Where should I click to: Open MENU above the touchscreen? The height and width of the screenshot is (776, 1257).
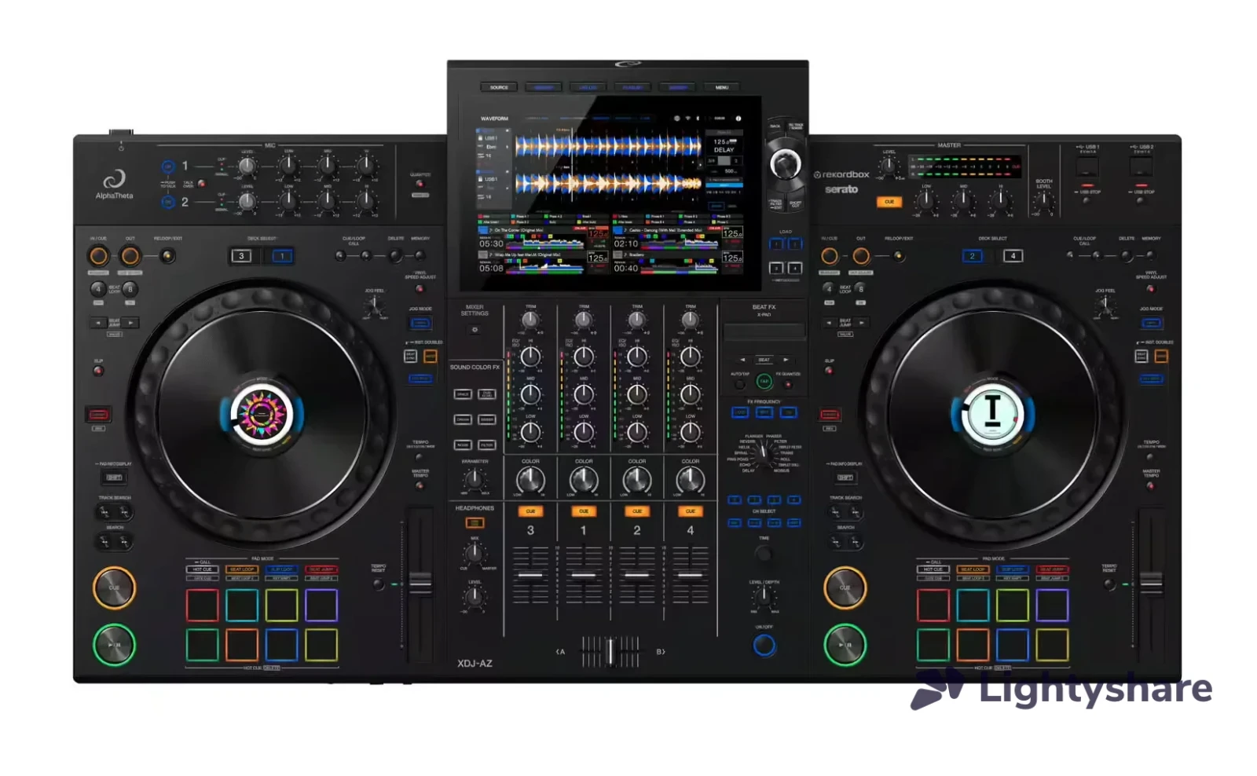[722, 87]
